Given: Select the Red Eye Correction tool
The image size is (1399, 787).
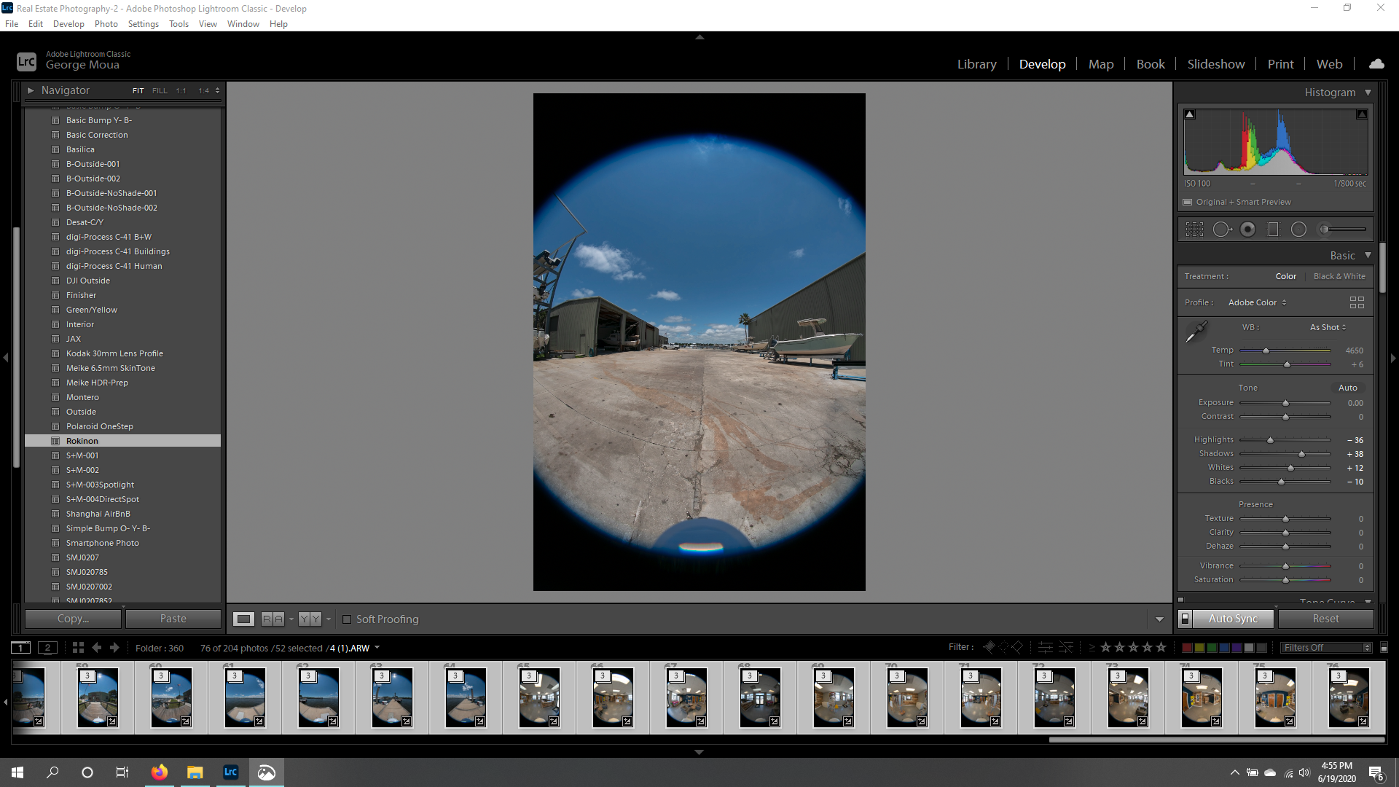Looking at the screenshot, I should coord(1248,230).
